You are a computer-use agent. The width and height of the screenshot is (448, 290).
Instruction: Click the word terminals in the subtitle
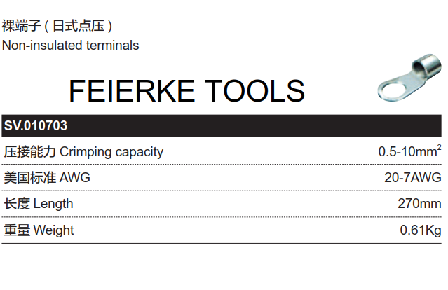112,46
